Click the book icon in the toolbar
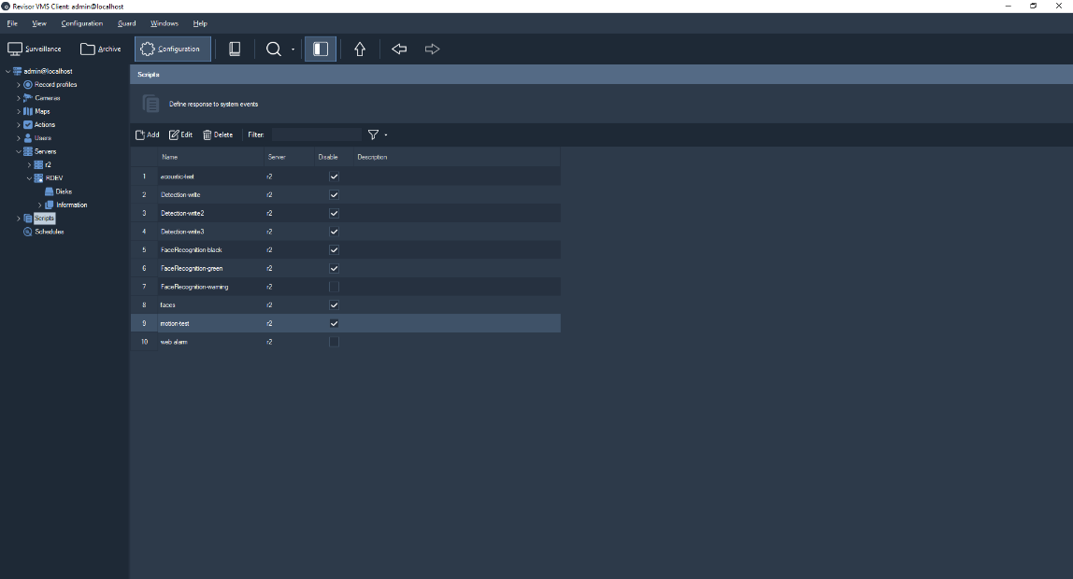Screen dimensions: 1073x579 [235, 49]
